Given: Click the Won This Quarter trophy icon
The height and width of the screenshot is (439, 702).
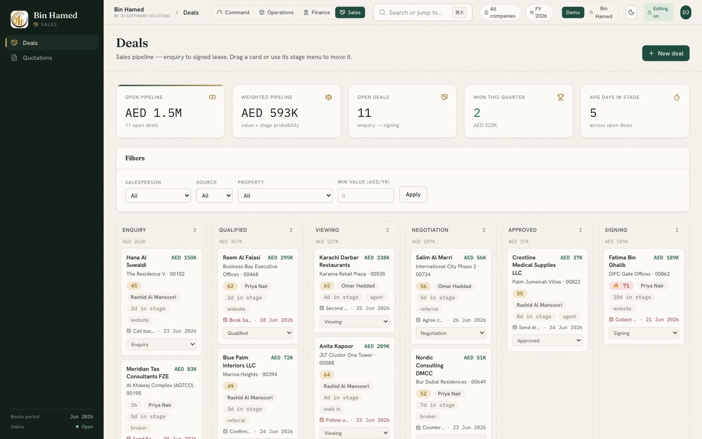Looking at the screenshot, I should click(x=561, y=97).
